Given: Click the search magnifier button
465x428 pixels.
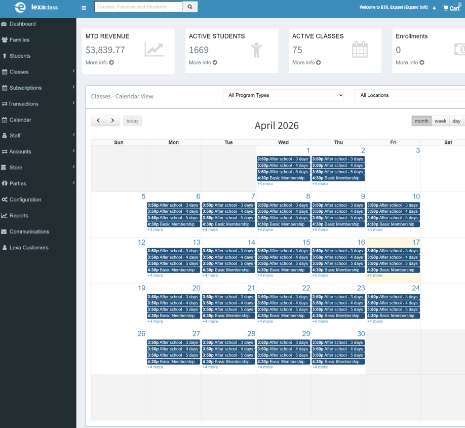Looking at the screenshot, I should point(190,7).
